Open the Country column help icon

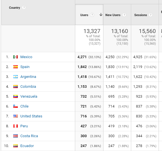click(24, 8)
